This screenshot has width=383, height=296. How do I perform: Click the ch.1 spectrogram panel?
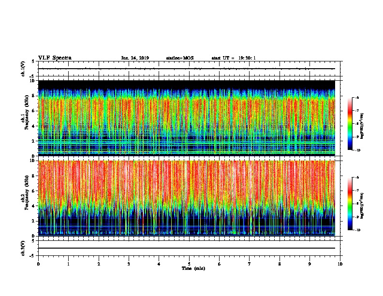click(x=187, y=118)
